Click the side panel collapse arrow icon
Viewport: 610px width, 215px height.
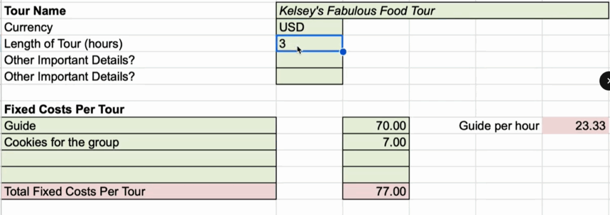[605, 81]
